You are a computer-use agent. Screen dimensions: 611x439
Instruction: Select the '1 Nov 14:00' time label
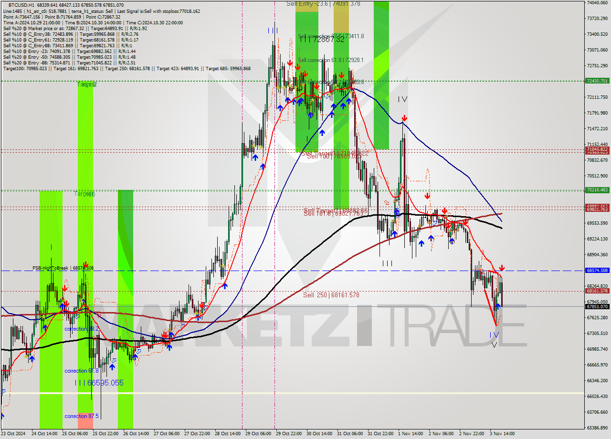411,434
